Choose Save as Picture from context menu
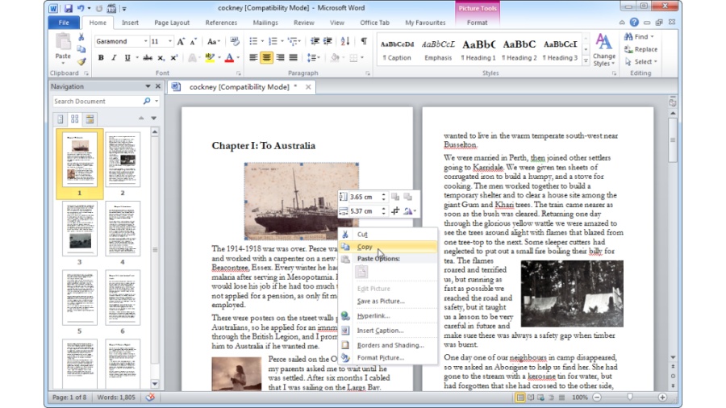 (388, 301)
